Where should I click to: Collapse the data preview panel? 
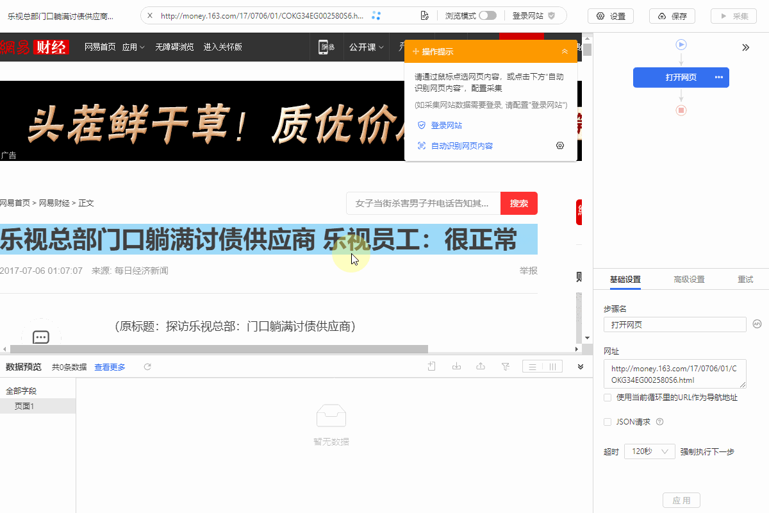581,367
